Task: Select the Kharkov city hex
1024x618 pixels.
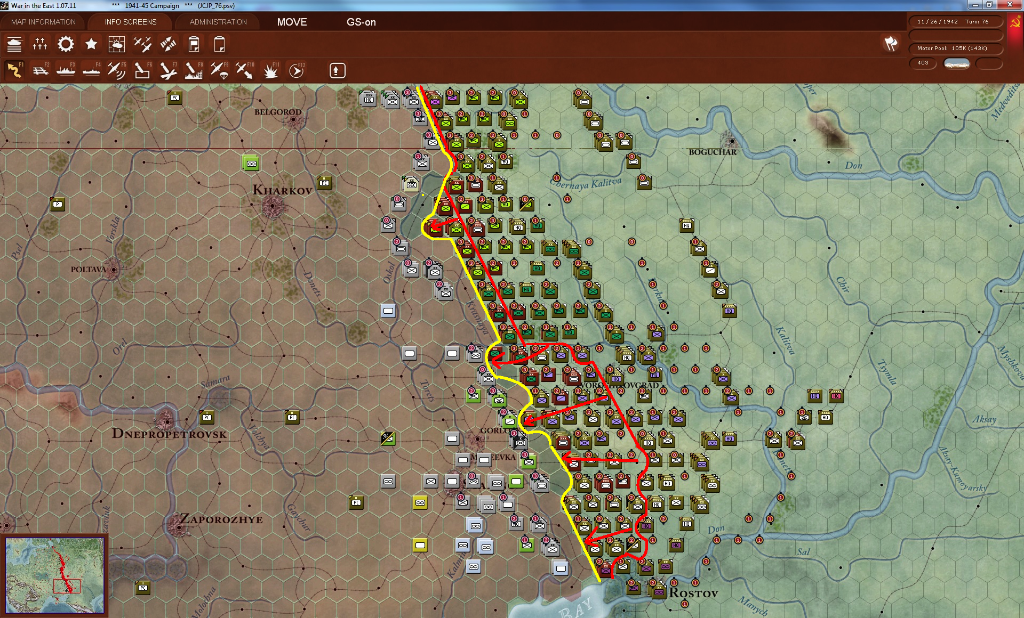Action: tap(273, 206)
